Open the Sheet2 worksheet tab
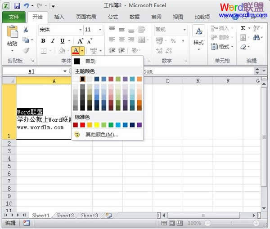The height and width of the screenshot is (229, 270). point(65,216)
